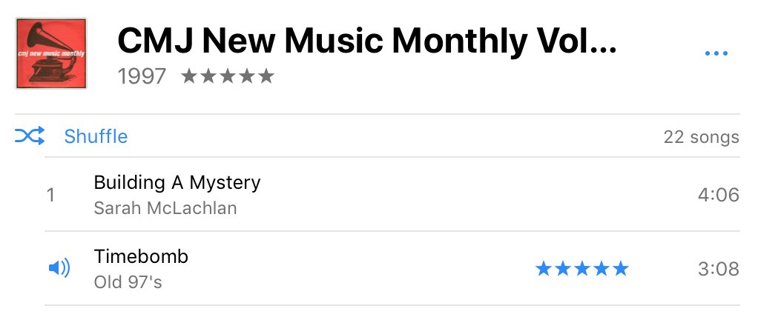
Task: Click the first blue star on Timebomb
Action: point(544,269)
